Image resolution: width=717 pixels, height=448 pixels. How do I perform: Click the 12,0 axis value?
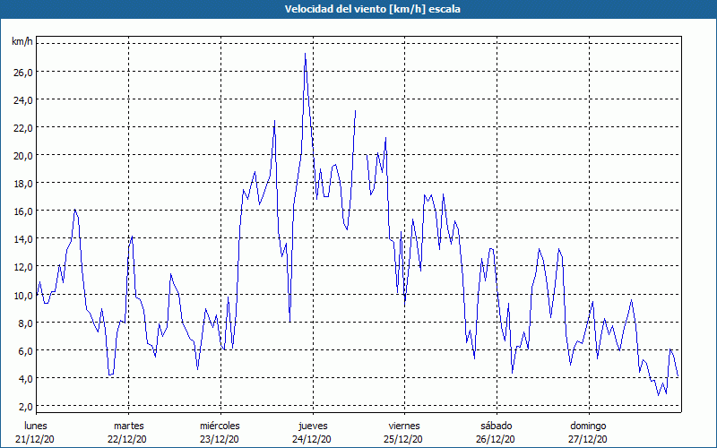coord(23,267)
